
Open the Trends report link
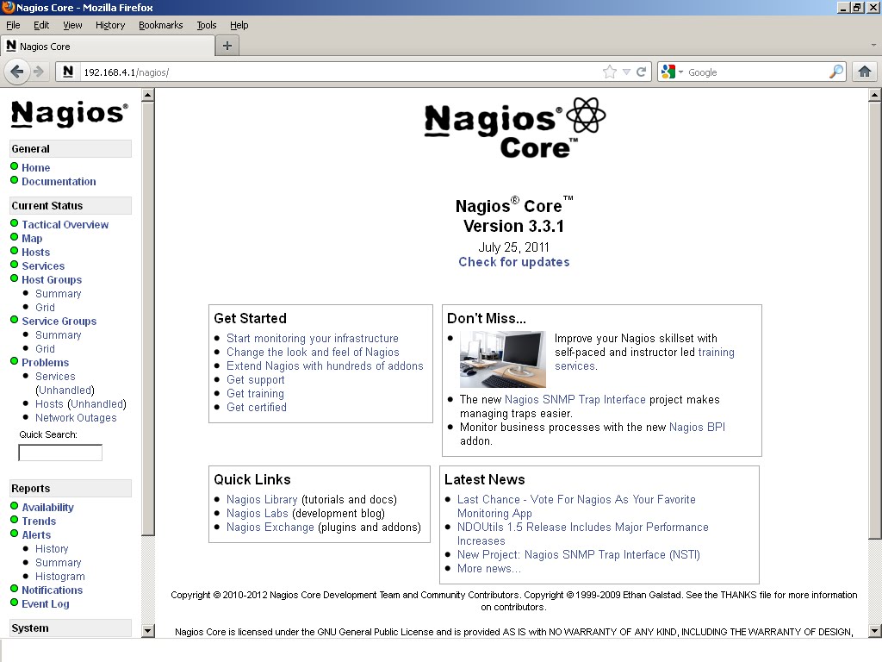click(39, 521)
